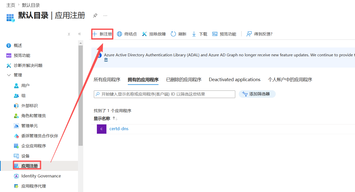355x192 pixels.
Task: Refresh the app registrations list
Action: [173, 34]
